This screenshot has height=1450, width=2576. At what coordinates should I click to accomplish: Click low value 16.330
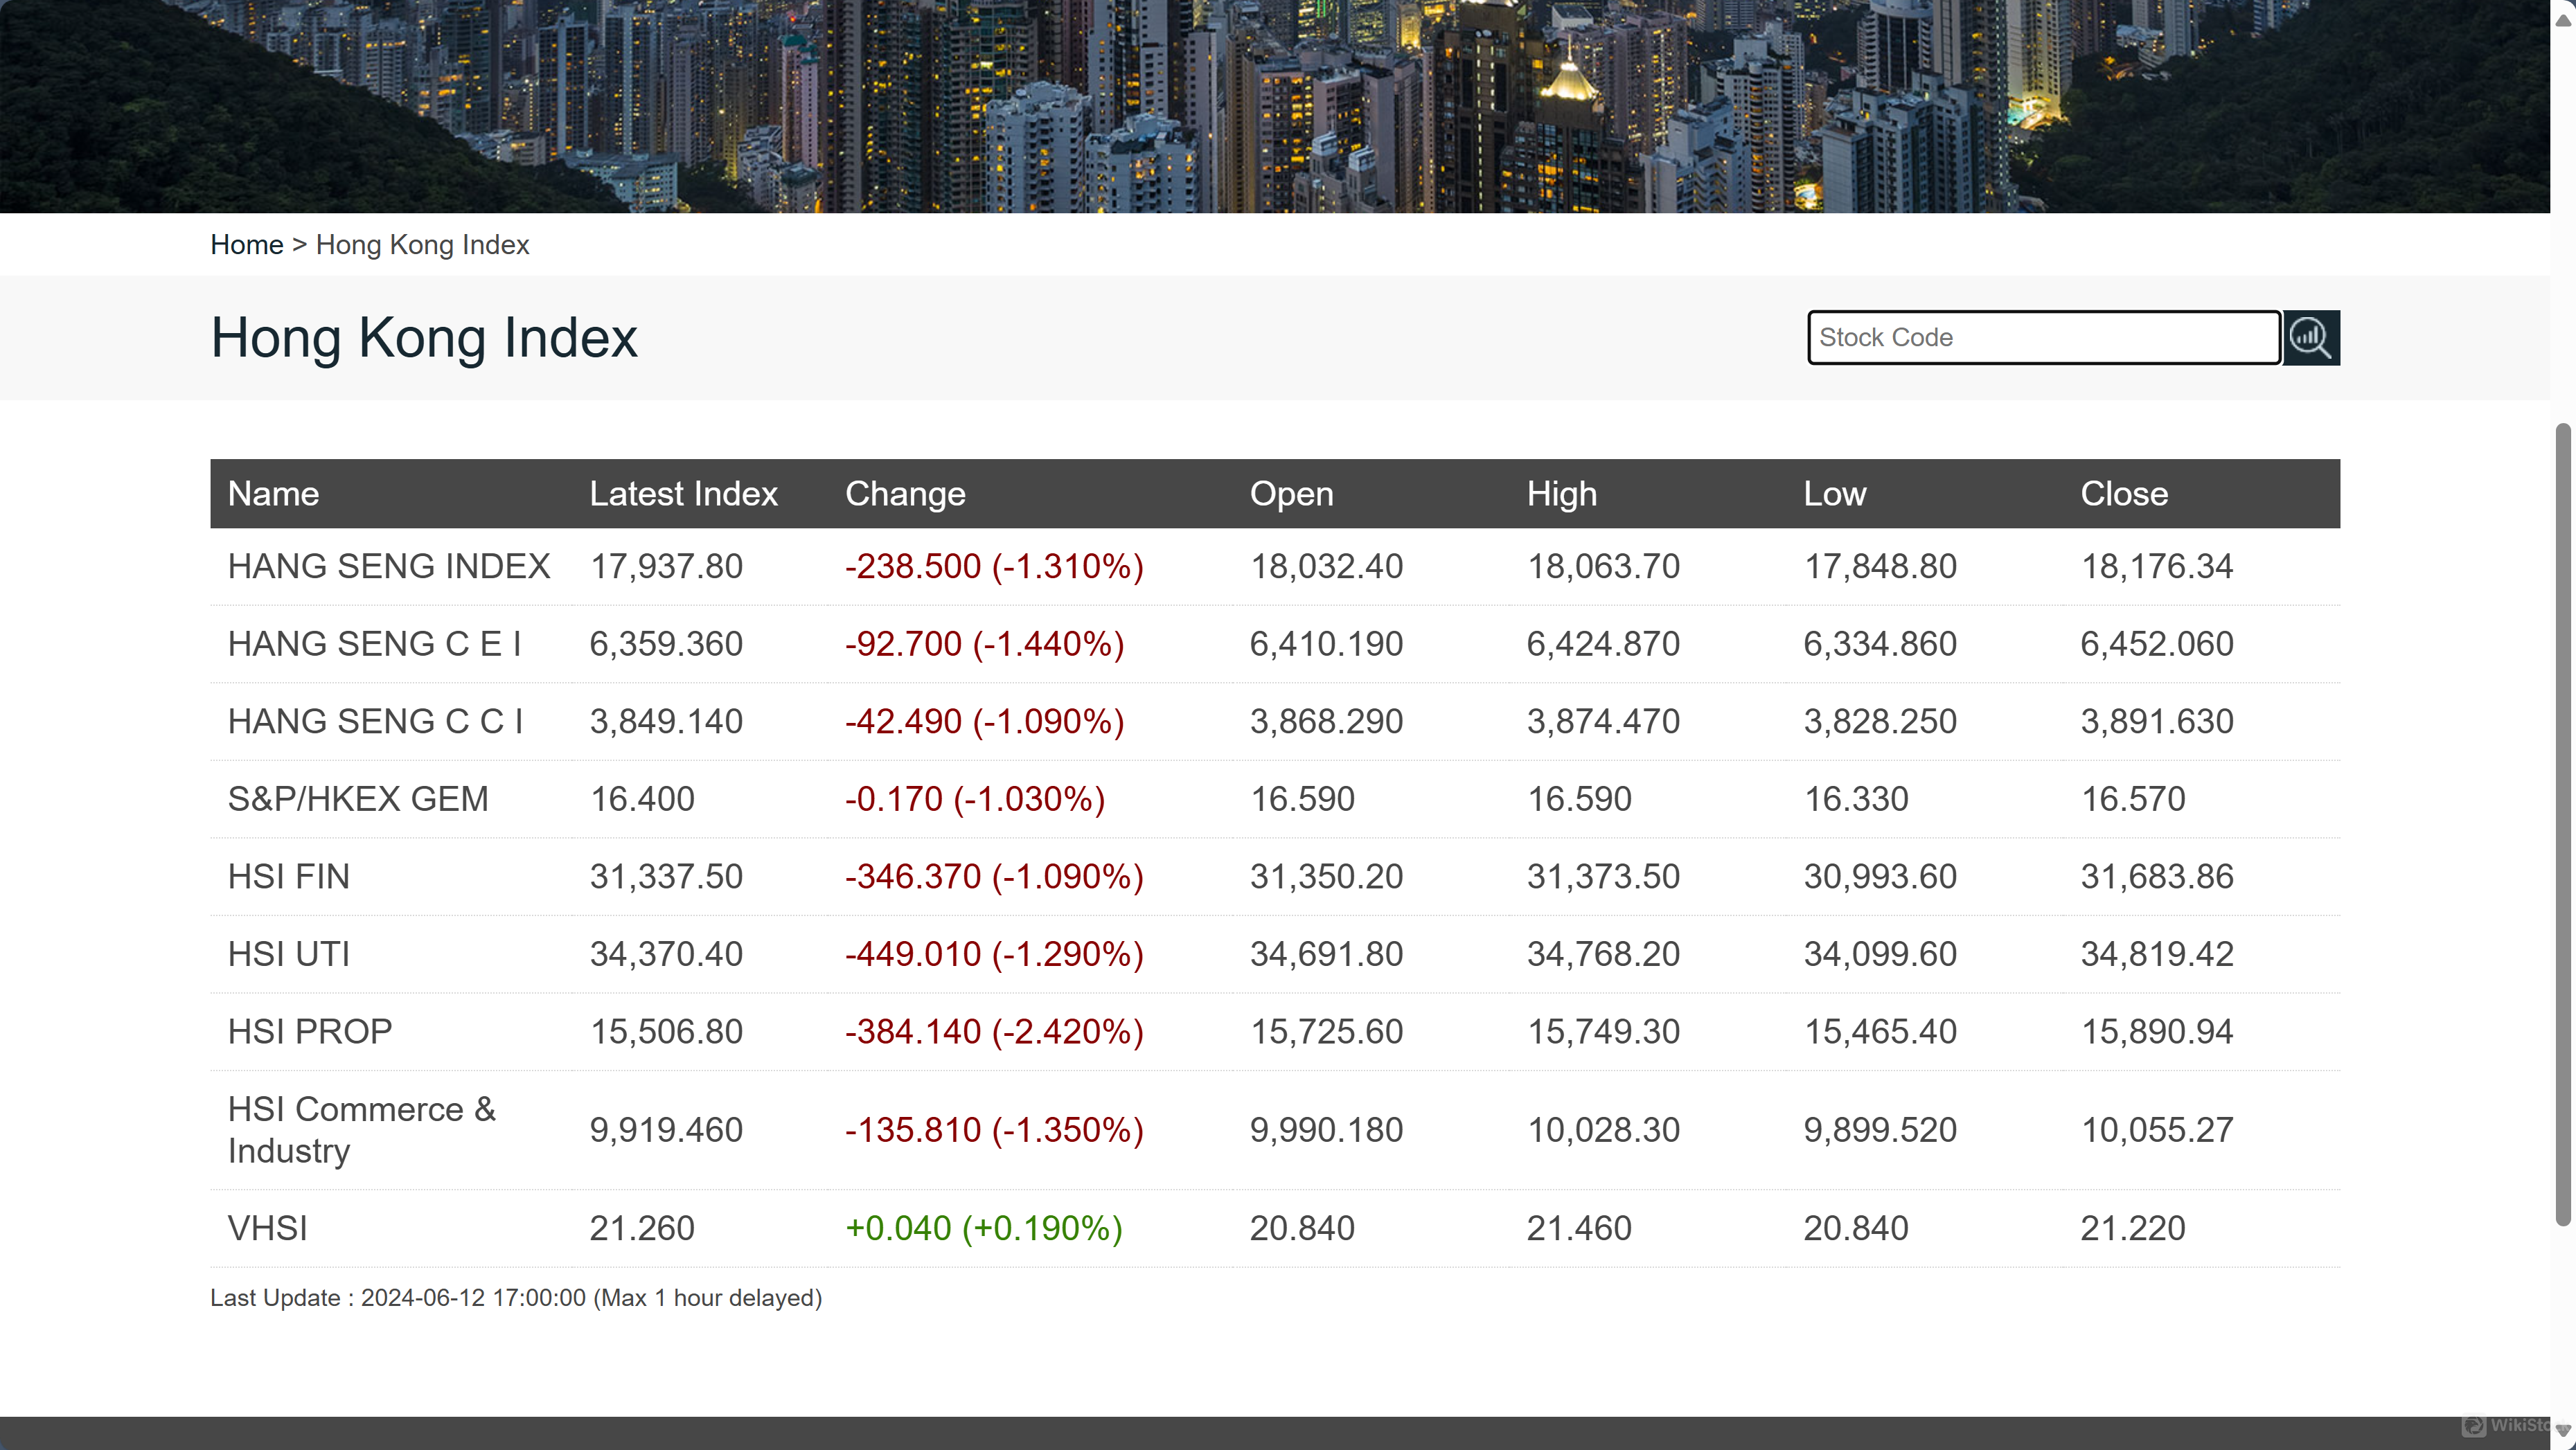(1857, 799)
